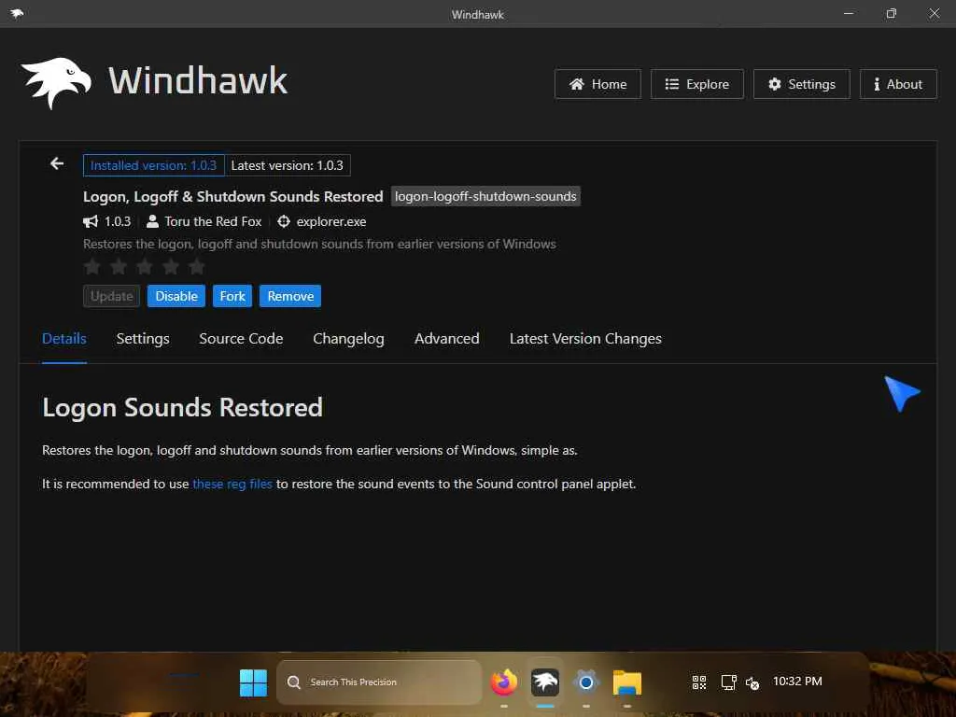Screen dimensions: 956x717
Task: Click the QR code tray icon
Action: (x=699, y=682)
